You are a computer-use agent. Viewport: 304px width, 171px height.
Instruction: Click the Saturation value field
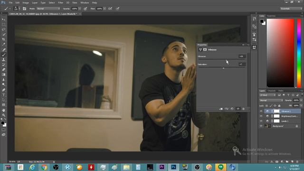[242, 64]
